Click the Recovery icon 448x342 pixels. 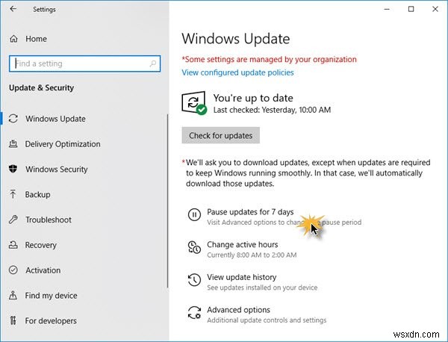pos(13,245)
